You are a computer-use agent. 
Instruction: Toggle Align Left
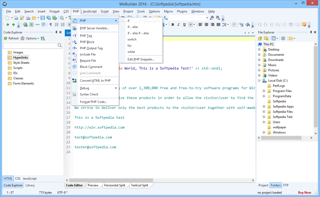point(200,25)
